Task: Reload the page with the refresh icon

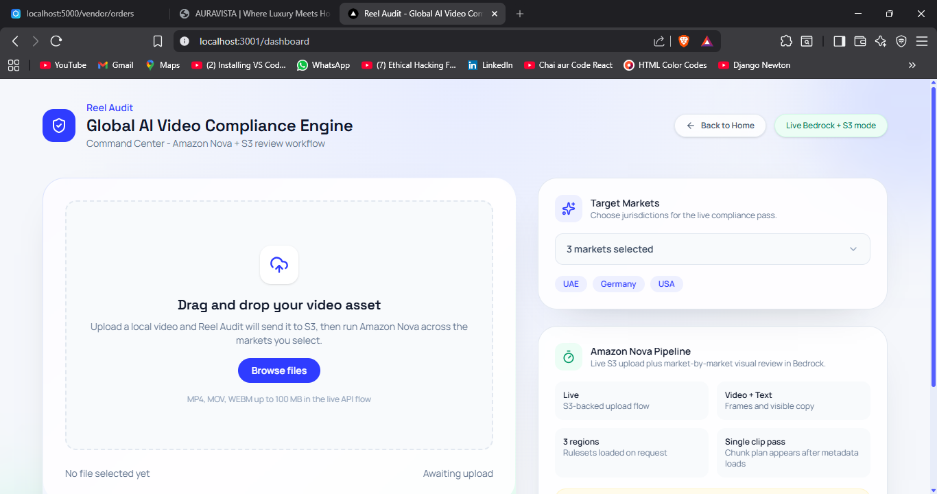Action: pyautogui.click(x=56, y=41)
